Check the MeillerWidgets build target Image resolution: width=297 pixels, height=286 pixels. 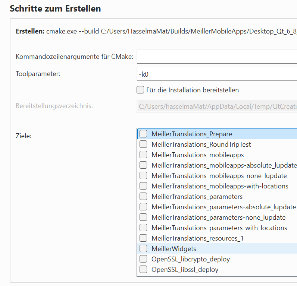(143, 249)
